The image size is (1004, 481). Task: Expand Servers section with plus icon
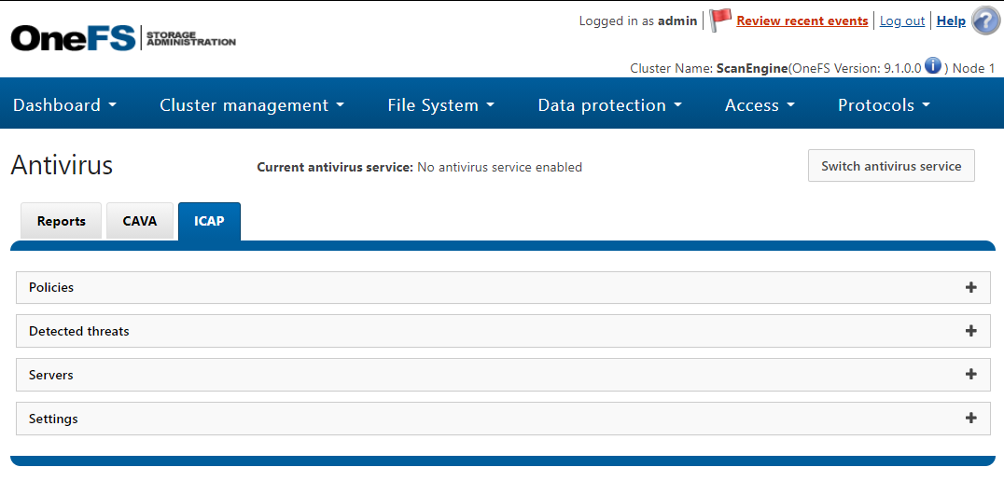pyautogui.click(x=971, y=375)
